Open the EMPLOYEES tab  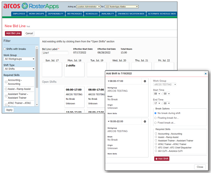(19, 14)
